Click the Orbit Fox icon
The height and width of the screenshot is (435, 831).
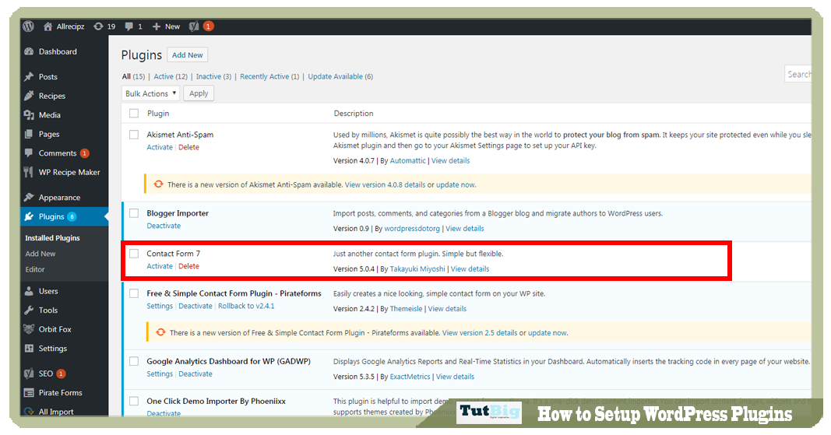click(29, 329)
